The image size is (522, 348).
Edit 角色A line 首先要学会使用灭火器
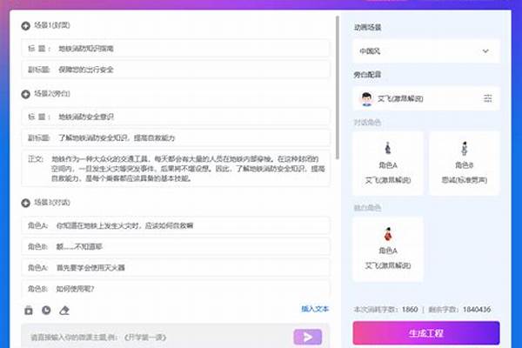click(x=176, y=267)
